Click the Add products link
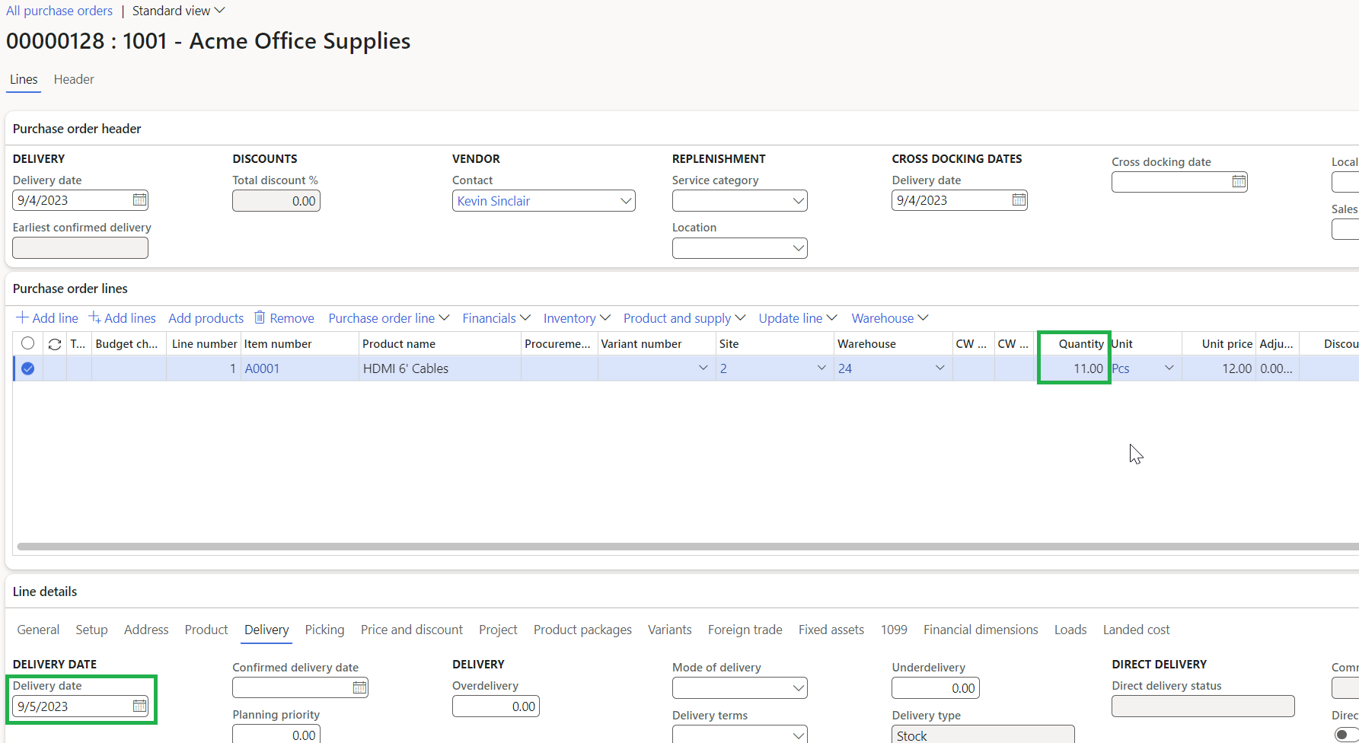Image resolution: width=1359 pixels, height=743 pixels. [206, 317]
